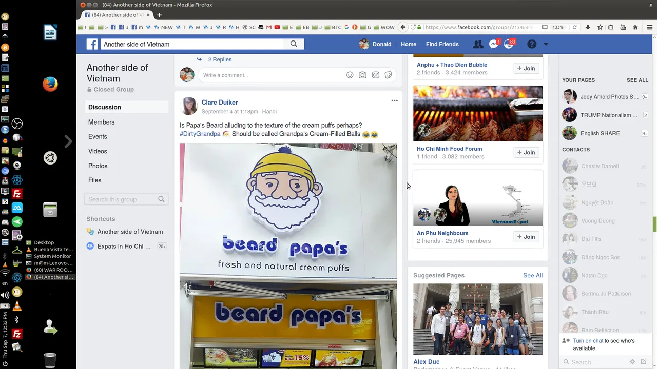Open the Alex Duc suggested page photo
The height and width of the screenshot is (369, 657).
click(x=478, y=319)
